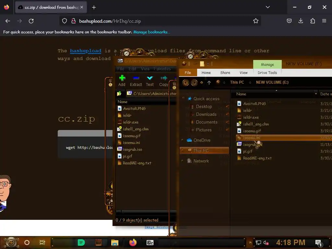Click the 7-Zip Name column header
This screenshot has width=332, height=249.
pyautogui.click(x=142, y=101)
